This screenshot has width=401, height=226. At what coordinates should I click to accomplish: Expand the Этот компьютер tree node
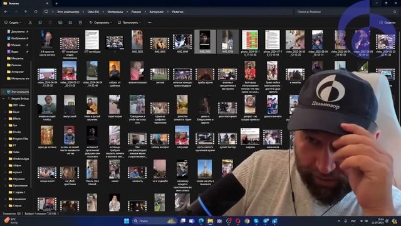(3, 92)
